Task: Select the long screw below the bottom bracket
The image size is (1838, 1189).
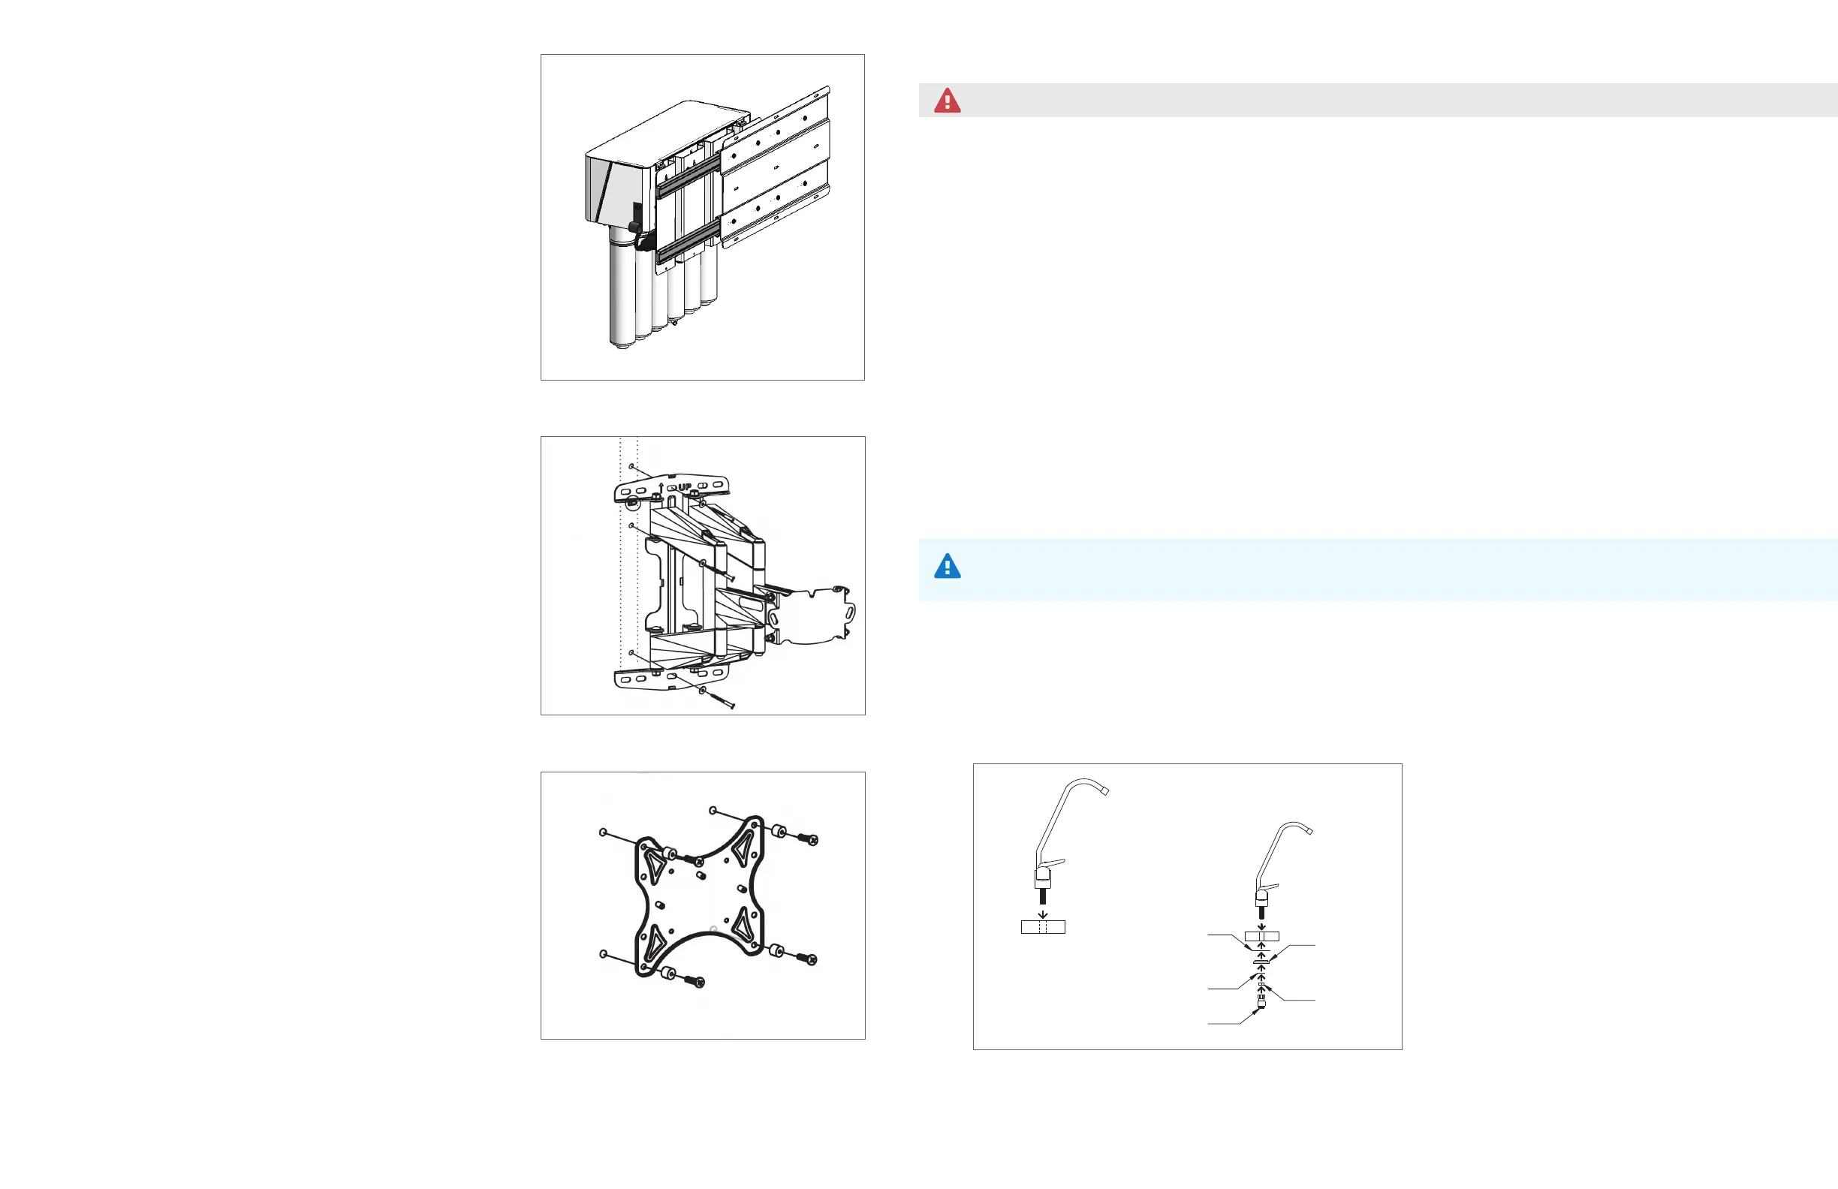Action: click(719, 698)
